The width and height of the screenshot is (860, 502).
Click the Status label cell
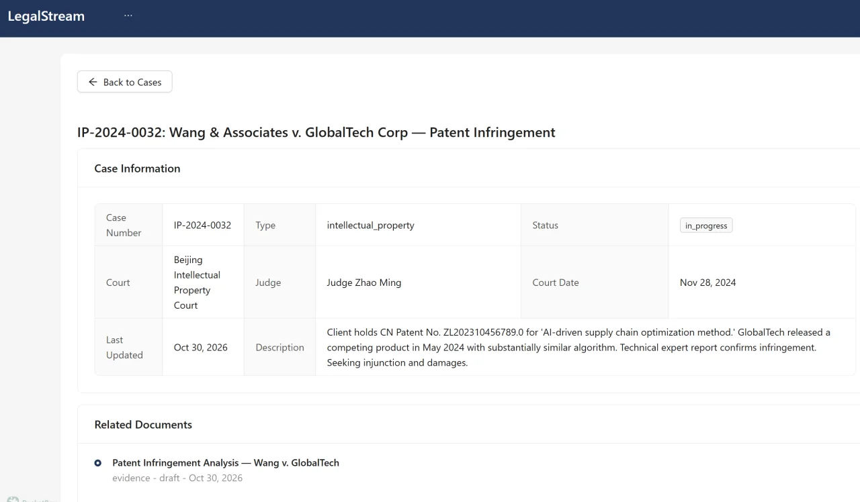pos(595,225)
